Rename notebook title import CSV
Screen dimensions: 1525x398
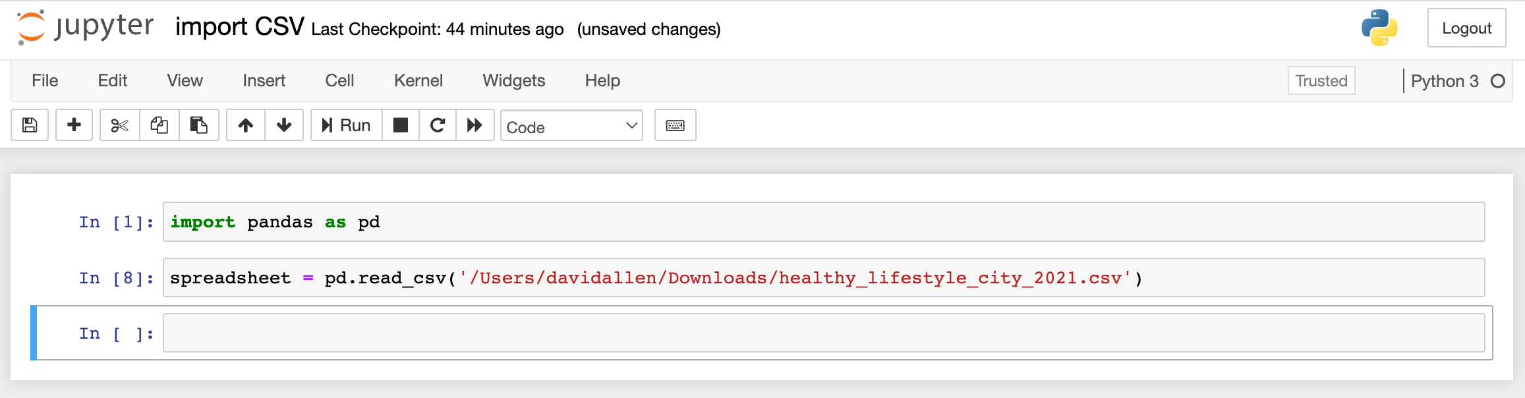tap(239, 27)
